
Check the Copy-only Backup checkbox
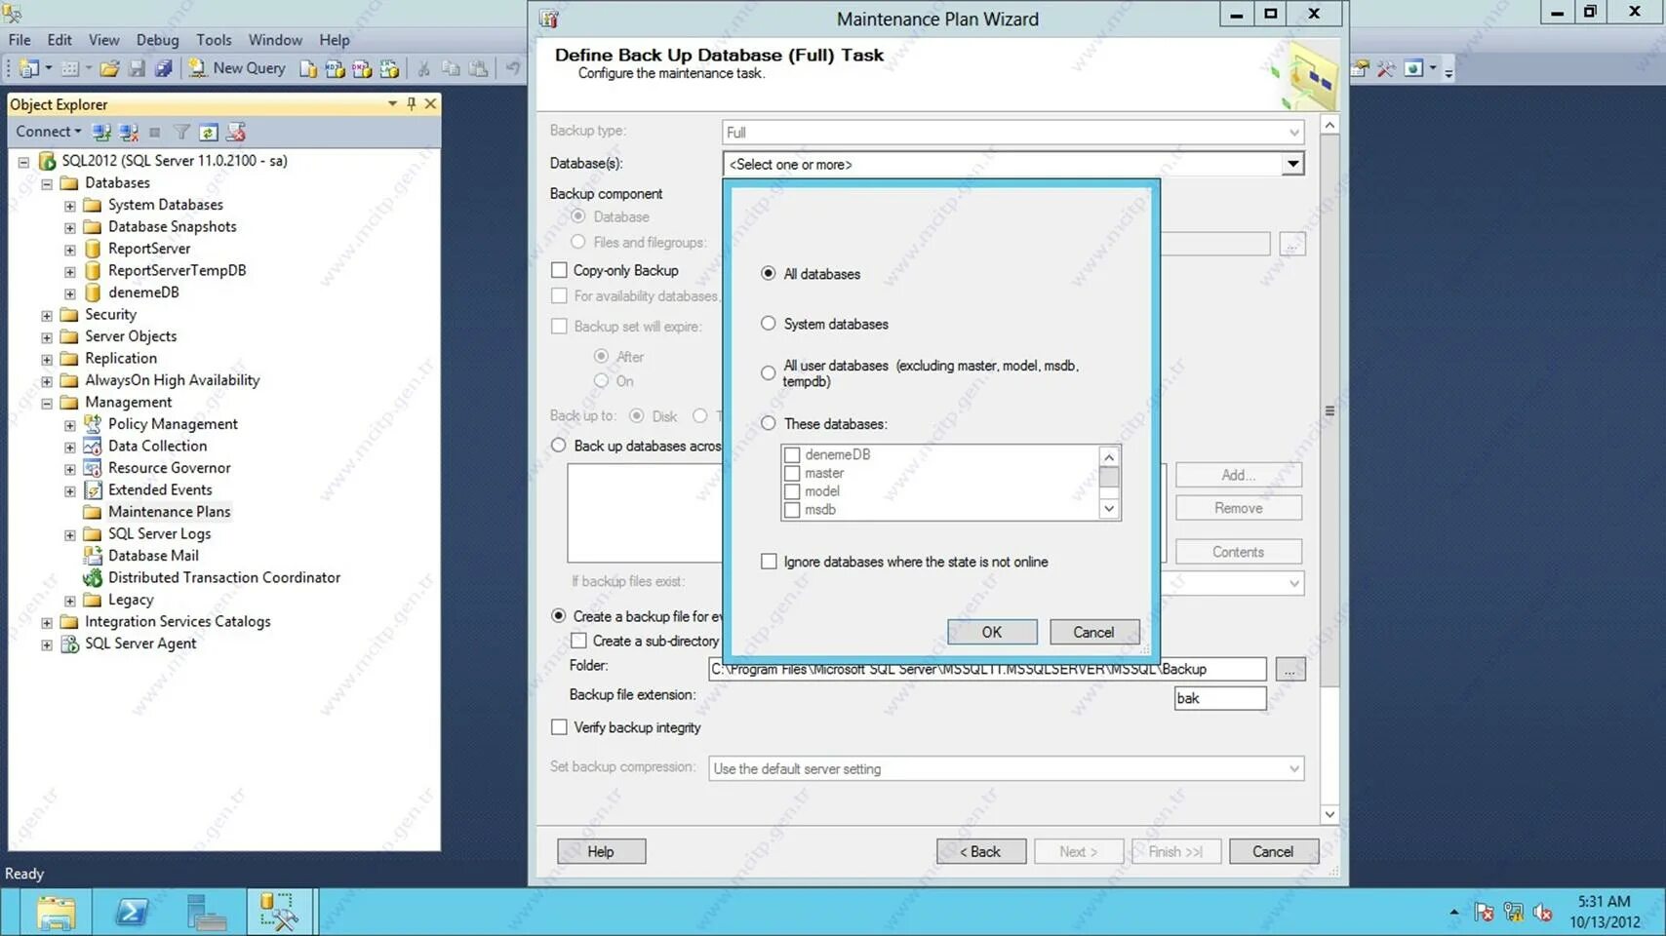[x=559, y=270]
